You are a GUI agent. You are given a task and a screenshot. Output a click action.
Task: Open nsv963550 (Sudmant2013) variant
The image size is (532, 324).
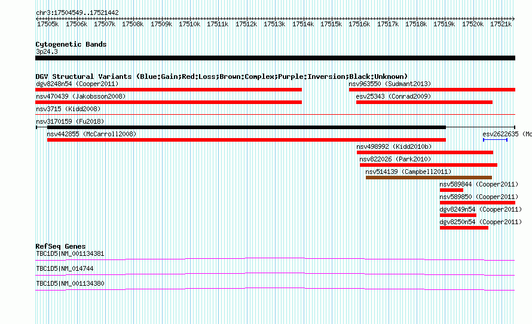[x=390, y=84]
